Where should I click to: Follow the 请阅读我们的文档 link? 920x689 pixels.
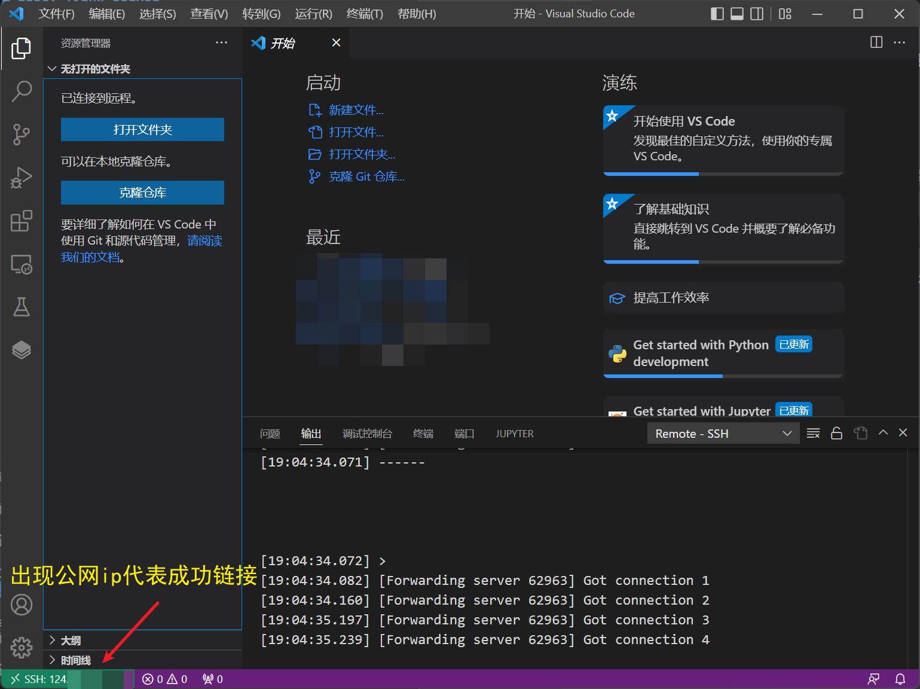pos(204,241)
